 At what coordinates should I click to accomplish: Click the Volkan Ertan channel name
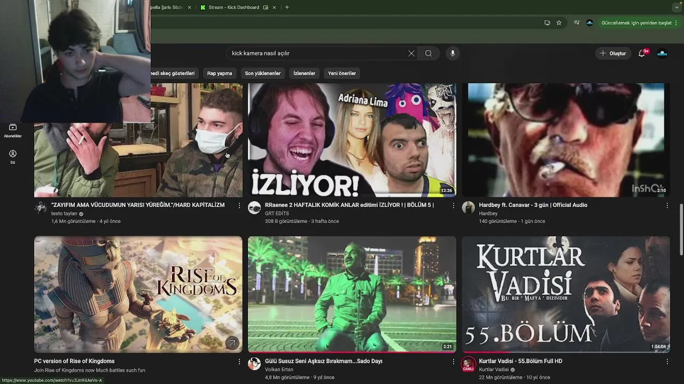(279, 370)
